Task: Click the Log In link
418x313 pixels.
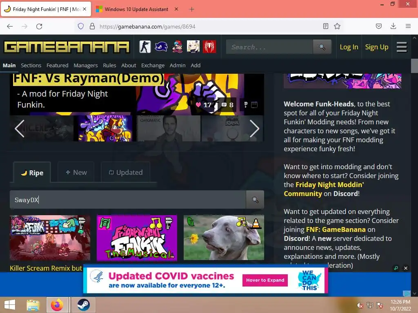Action: tap(349, 47)
